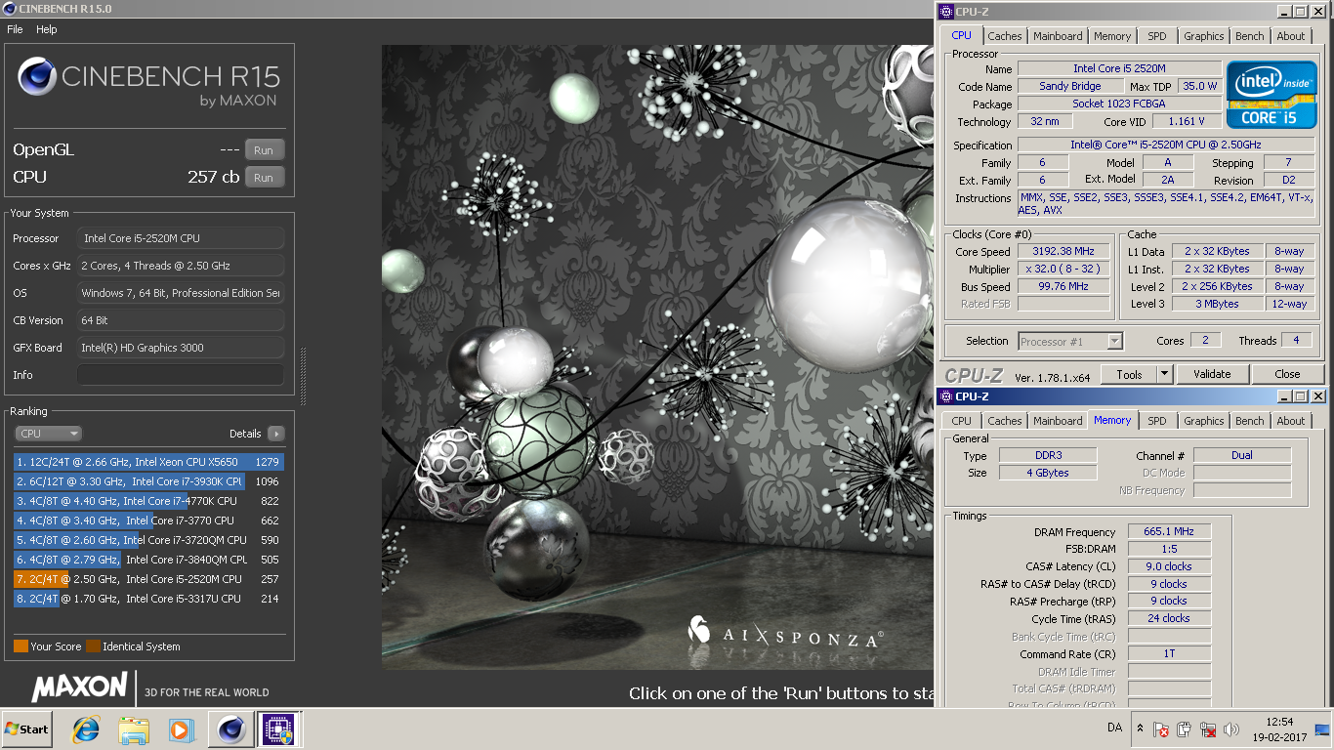Open the Tools dropdown arrow
The width and height of the screenshot is (1334, 750).
[1164, 374]
